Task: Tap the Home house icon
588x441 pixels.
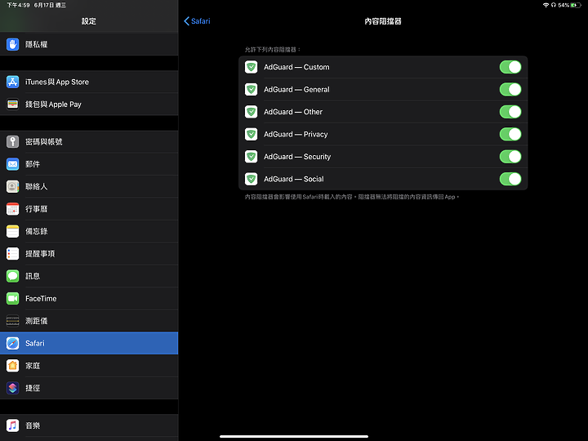Action: [x=13, y=366]
